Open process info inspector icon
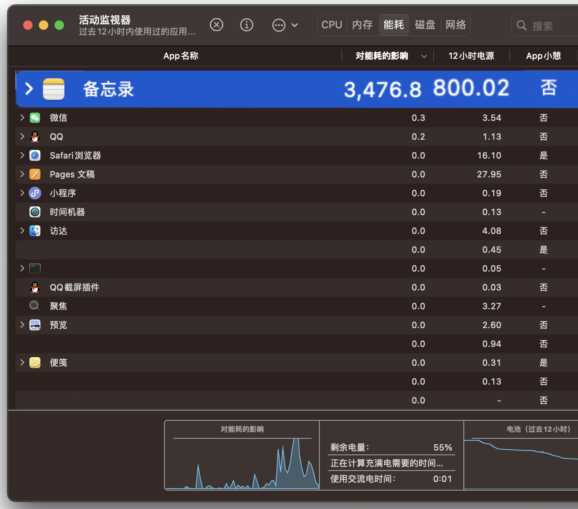 click(x=246, y=25)
